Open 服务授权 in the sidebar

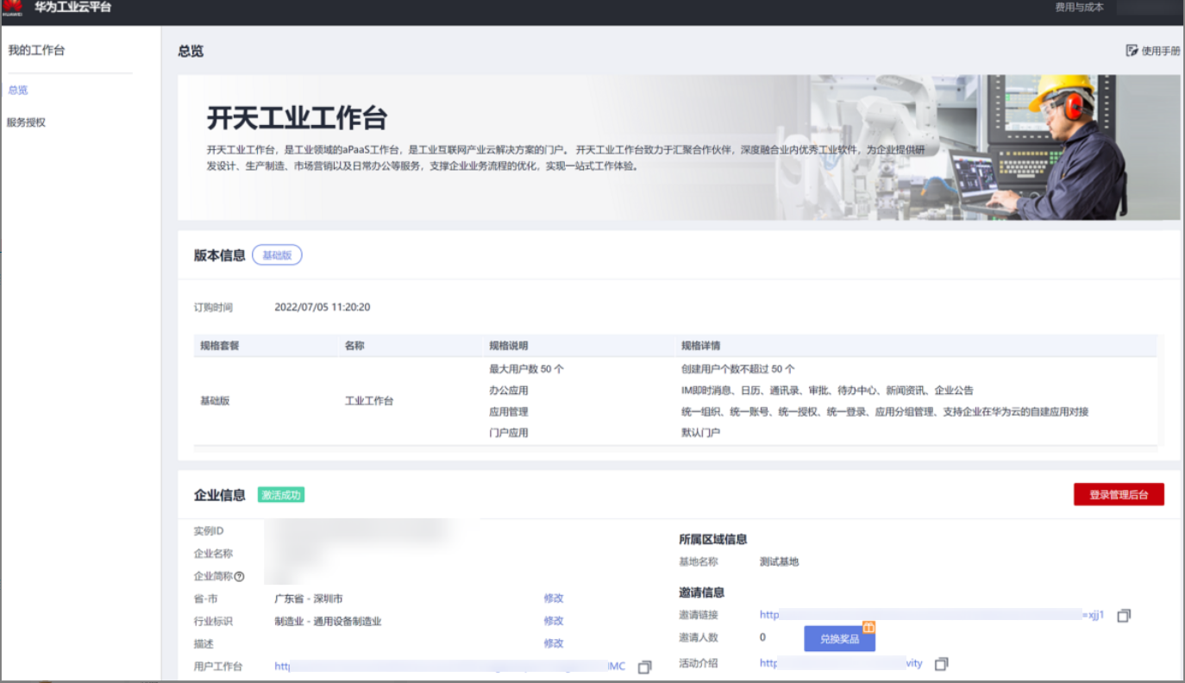coord(26,122)
